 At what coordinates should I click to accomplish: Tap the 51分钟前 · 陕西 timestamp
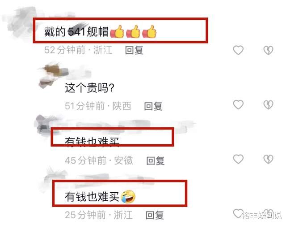[x=98, y=106]
